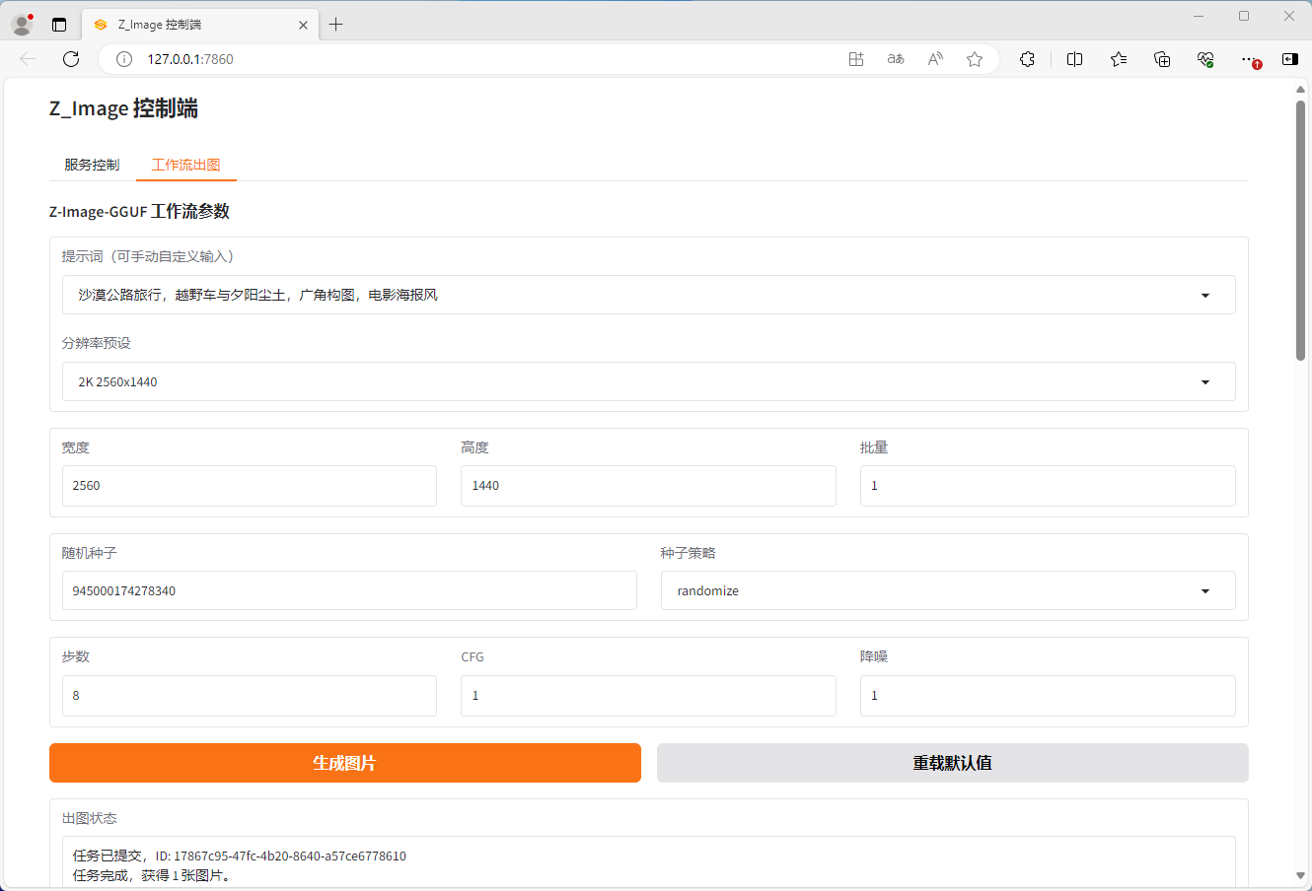Select the 工作流出图 tab

tap(185, 165)
